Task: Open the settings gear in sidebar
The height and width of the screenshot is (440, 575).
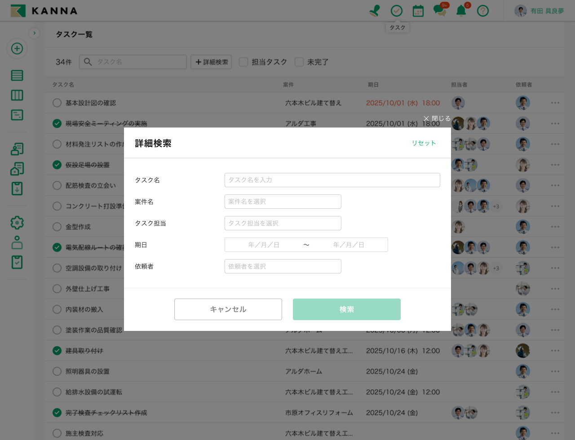Action: pos(17,223)
